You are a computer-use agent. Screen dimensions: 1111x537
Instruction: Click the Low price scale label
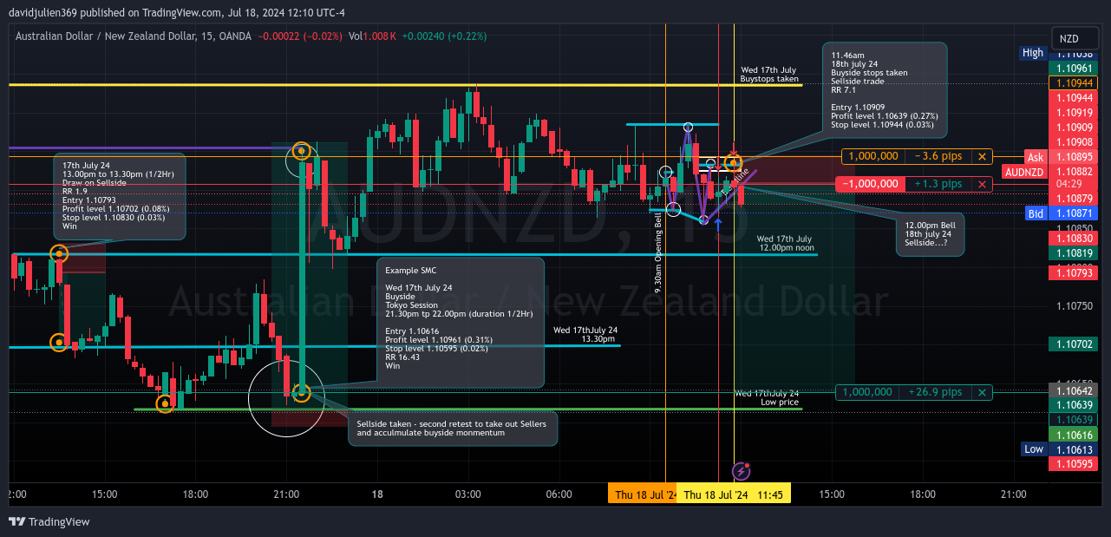[x=1033, y=449]
